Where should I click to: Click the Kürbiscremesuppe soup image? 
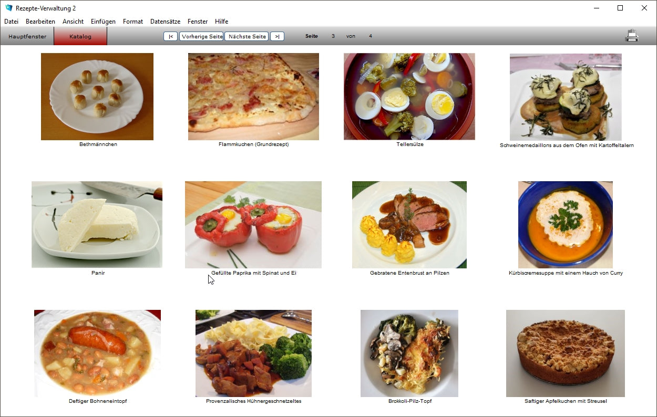pyautogui.click(x=565, y=225)
